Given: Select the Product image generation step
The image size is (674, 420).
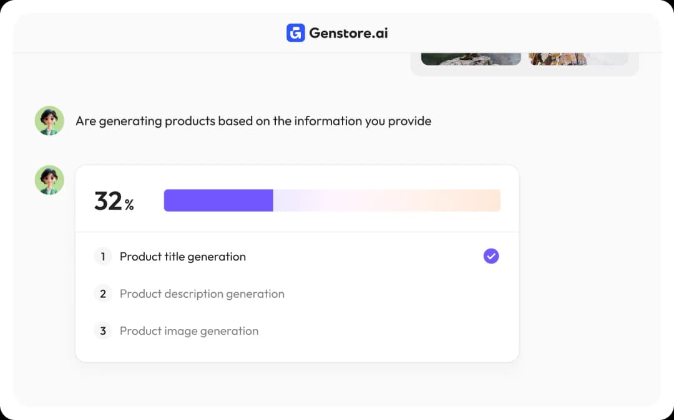Looking at the screenshot, I should (x=189, y=331).
